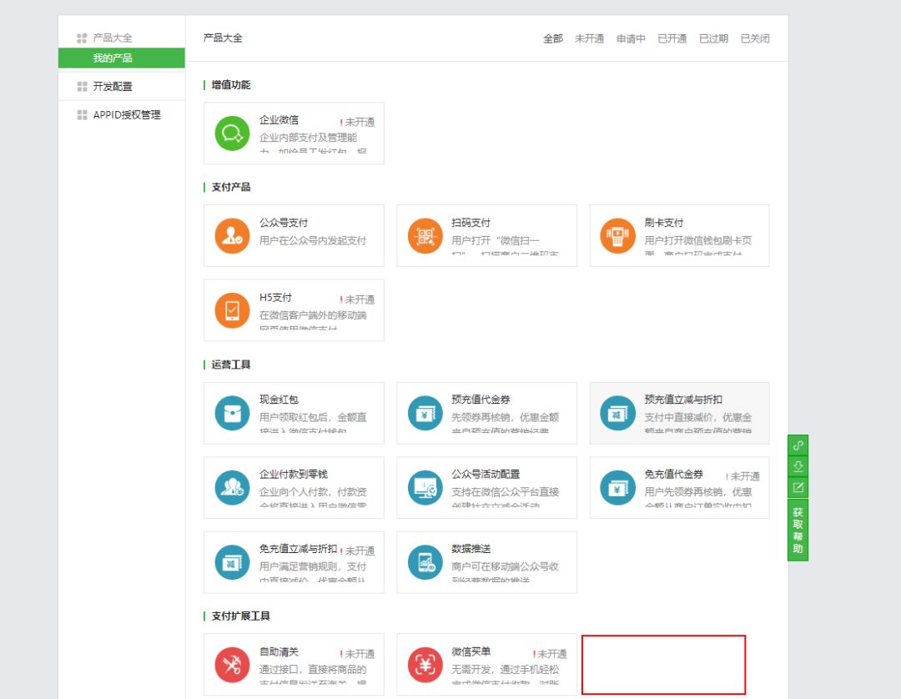This screenshot has width=901, height=699.
Task: View the 已关闭 filter tab
Action: [x=755, y=38]
